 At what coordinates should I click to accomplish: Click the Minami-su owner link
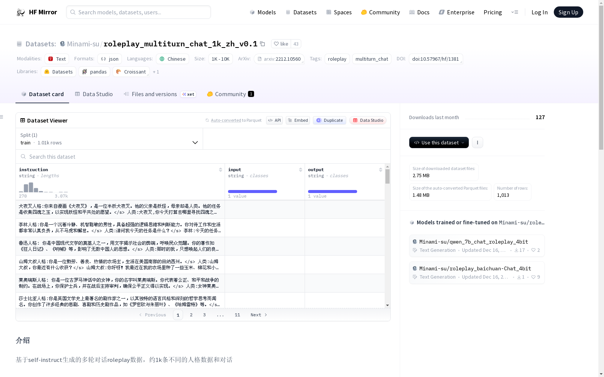click(83, 44)
